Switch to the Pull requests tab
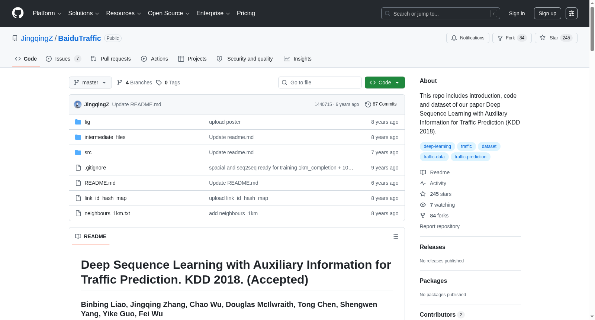The width and height of the screenshot is (595, 320). coord(111,59)
